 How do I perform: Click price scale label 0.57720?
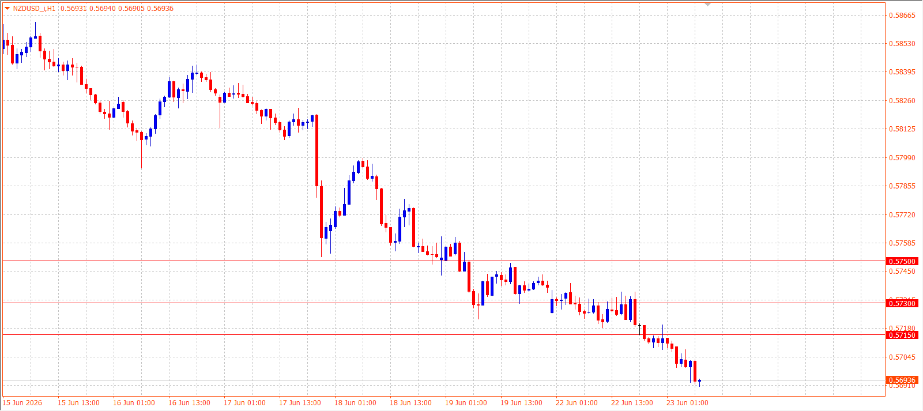point(902,215)
